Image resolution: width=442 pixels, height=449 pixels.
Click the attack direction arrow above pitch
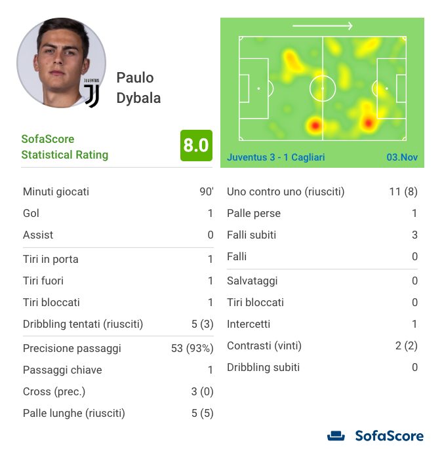322,26
